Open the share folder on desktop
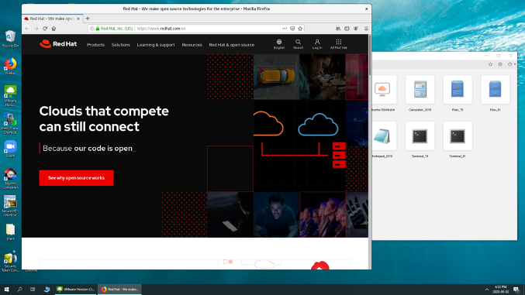 pos(10,232)
